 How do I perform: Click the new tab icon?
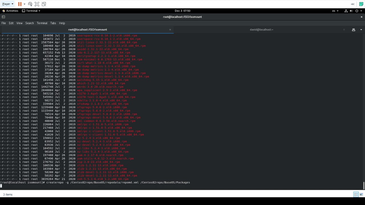pyautogui.click(x=354, y=30)
